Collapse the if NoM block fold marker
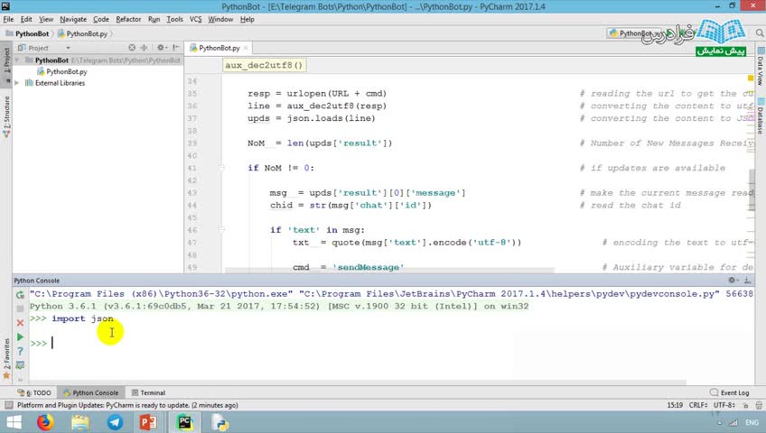 pyautogui.click(x=222, y=168)
